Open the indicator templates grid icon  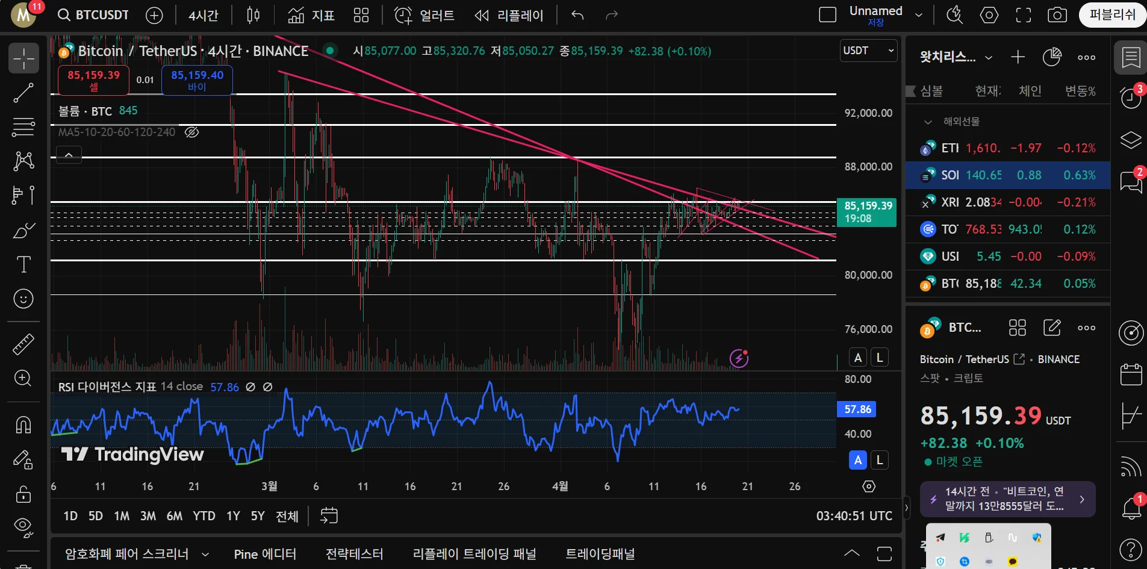tap(361, 15)
